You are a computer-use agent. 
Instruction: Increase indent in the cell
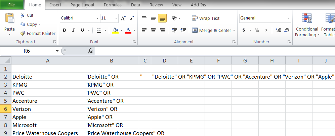pos(183,30)
